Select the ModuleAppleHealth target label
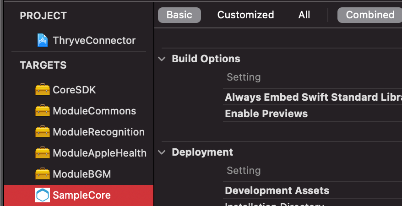This screenshot has height=206, width=402. (99, 153)
